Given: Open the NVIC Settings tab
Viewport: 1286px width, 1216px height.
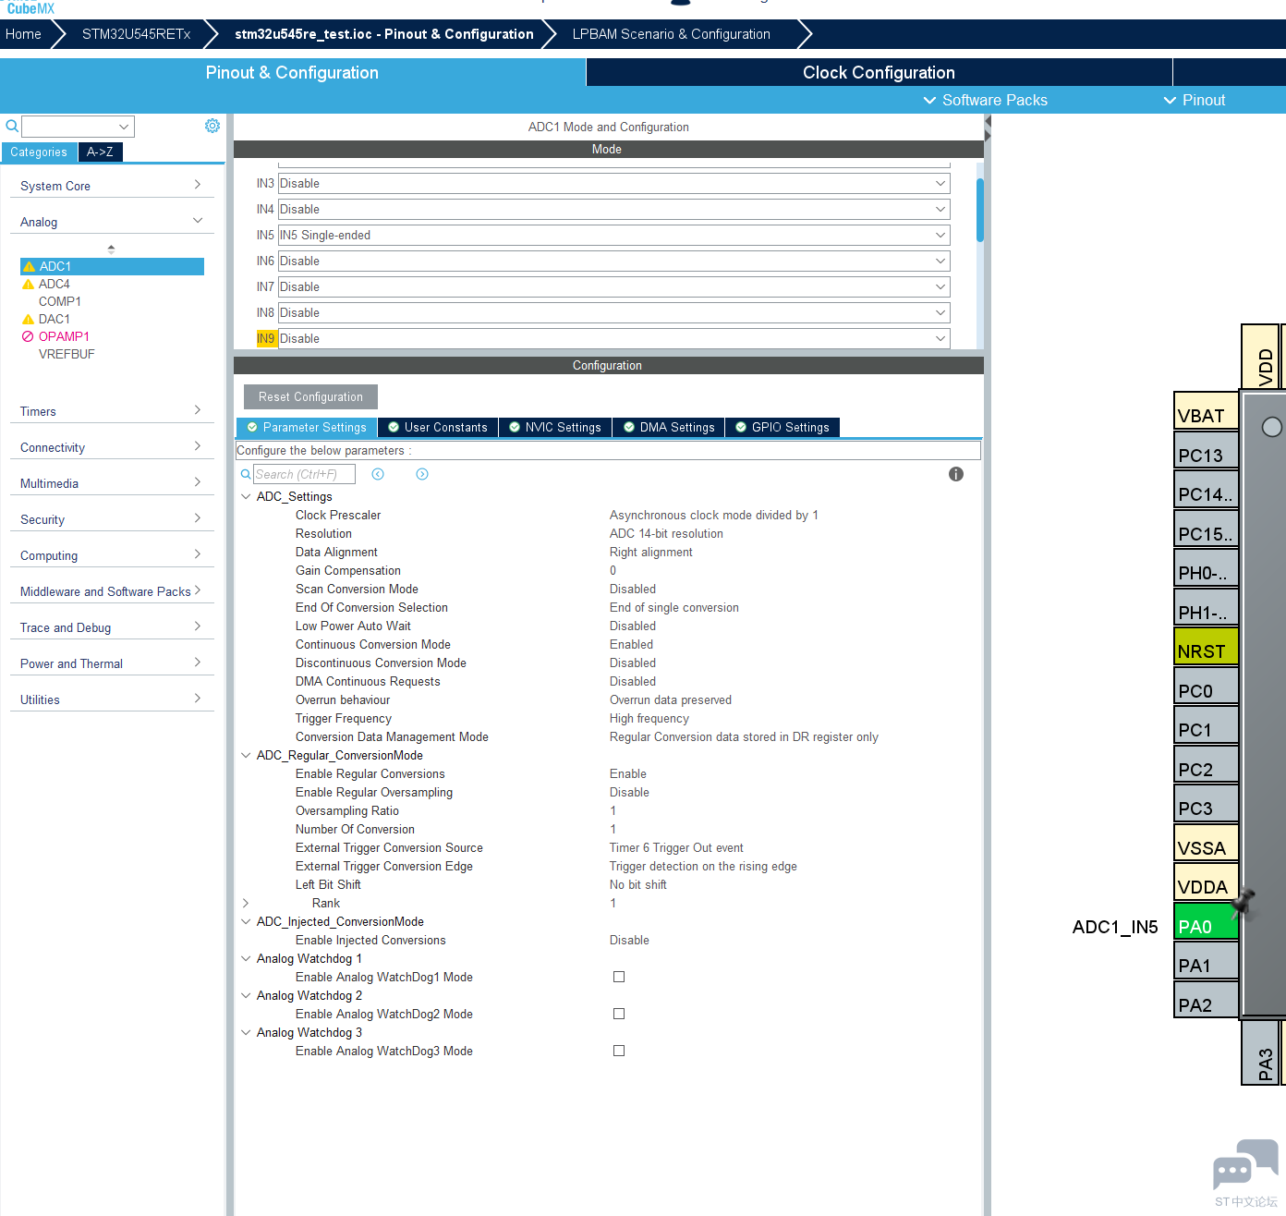Looking at the screenshot, I should [555, 427].
